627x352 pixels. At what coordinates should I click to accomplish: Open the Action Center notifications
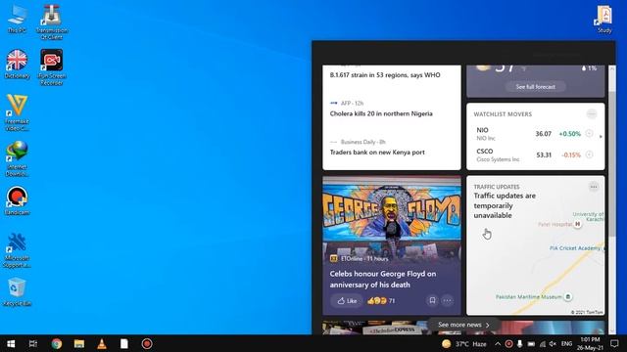coord(614,343)
